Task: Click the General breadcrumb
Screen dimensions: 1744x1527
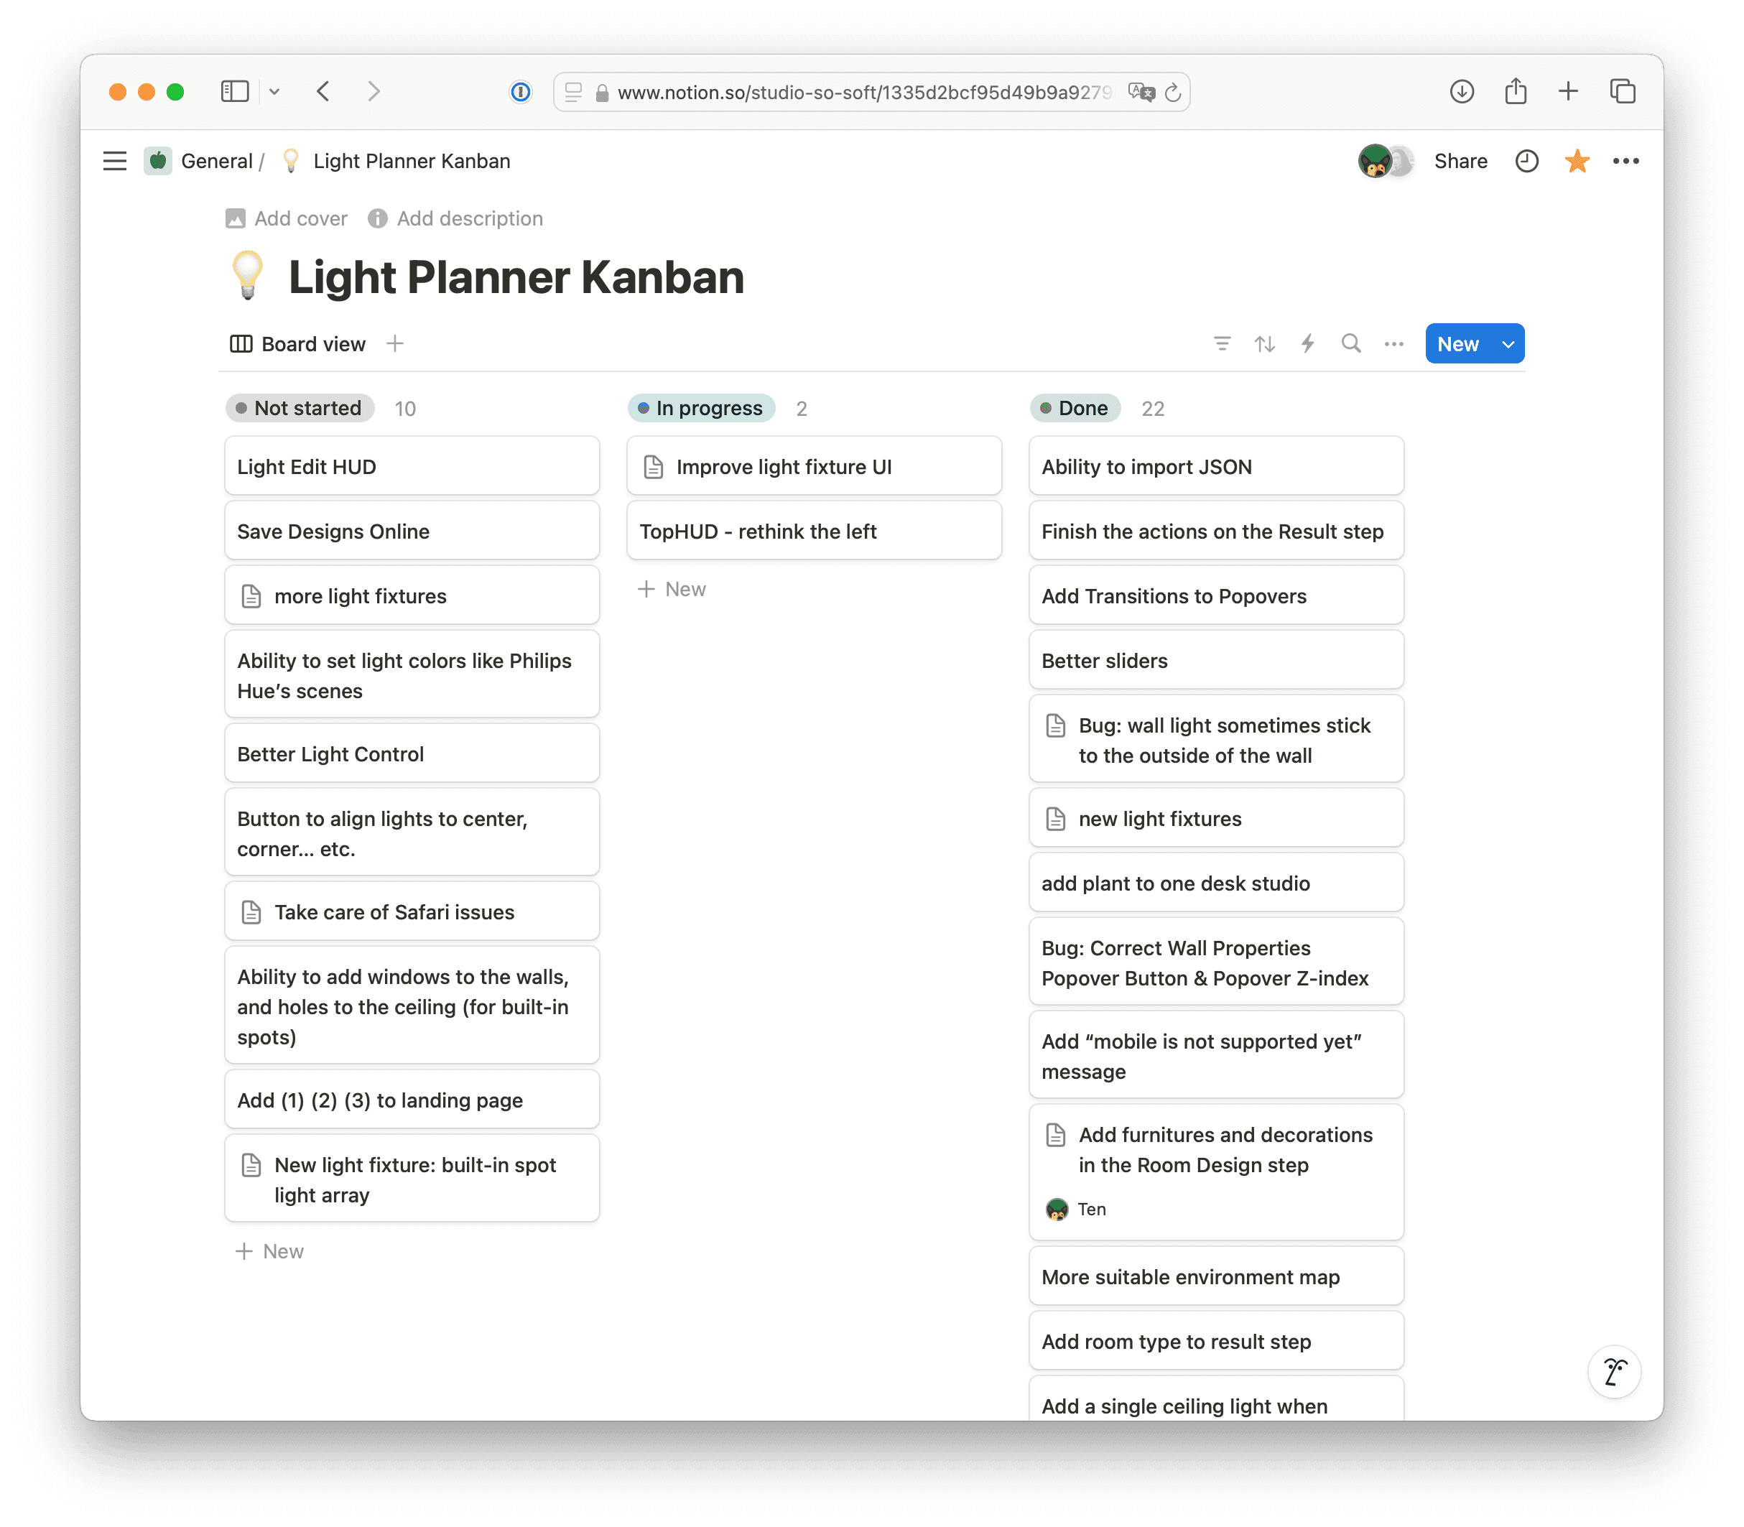Action: point(216,161)
